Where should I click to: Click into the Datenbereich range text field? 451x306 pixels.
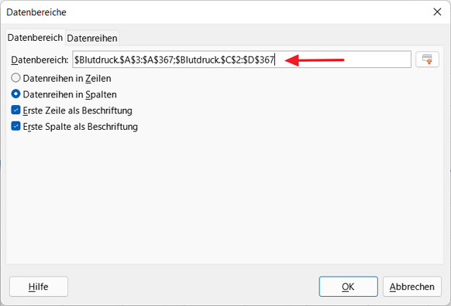click(242, 59)
